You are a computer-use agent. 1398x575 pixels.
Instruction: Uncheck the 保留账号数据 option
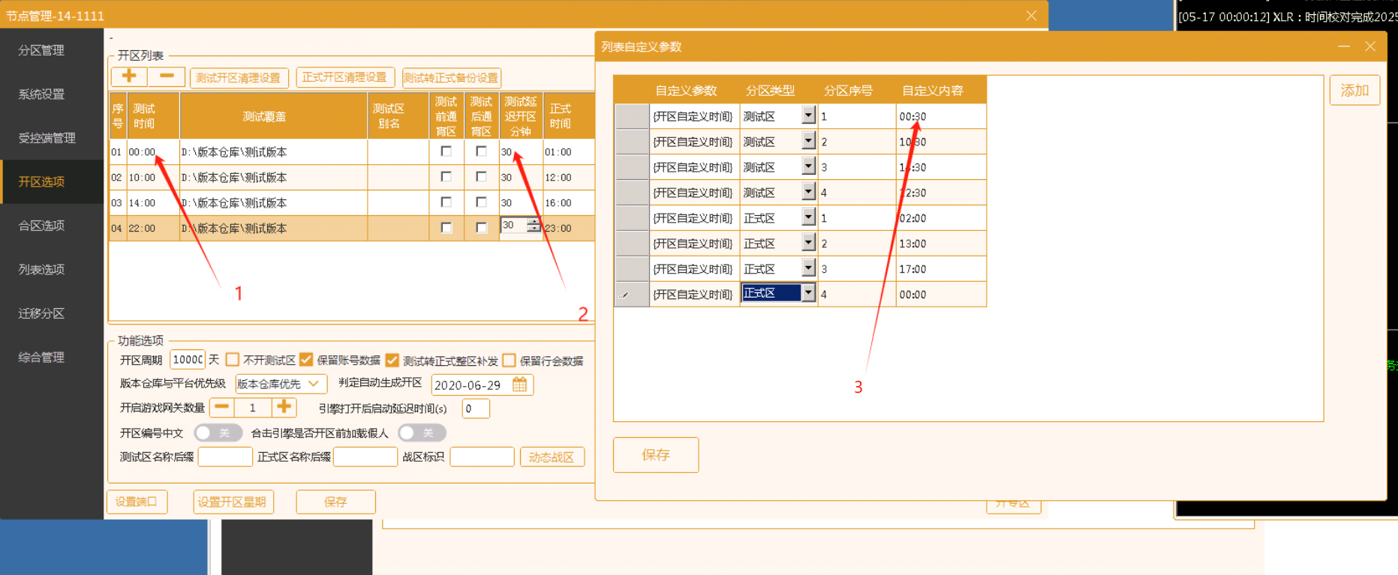pyautogui.click(x=306, y=360)
